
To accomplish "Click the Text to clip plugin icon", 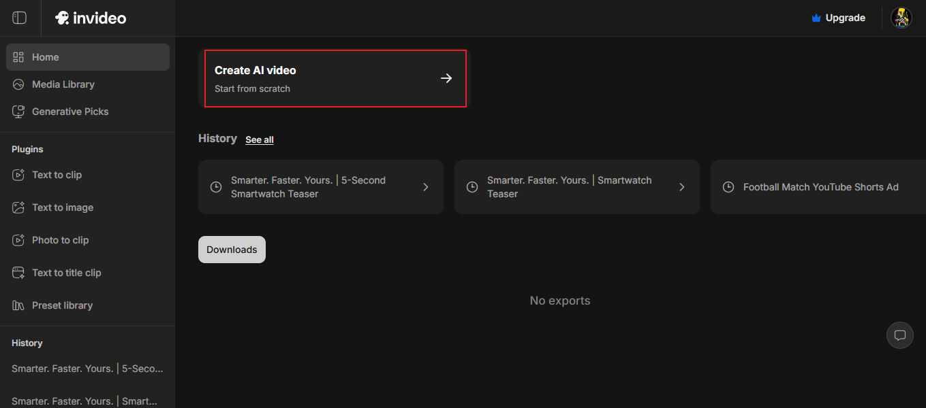I will [18, 175].
